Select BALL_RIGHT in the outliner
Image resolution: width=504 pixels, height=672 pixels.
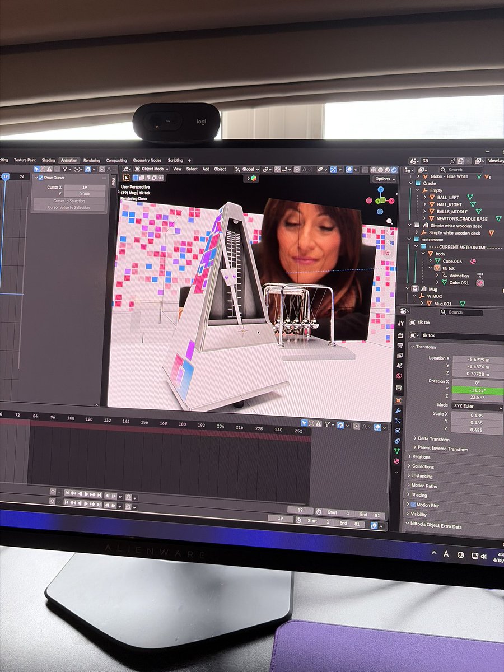[450, 204]
